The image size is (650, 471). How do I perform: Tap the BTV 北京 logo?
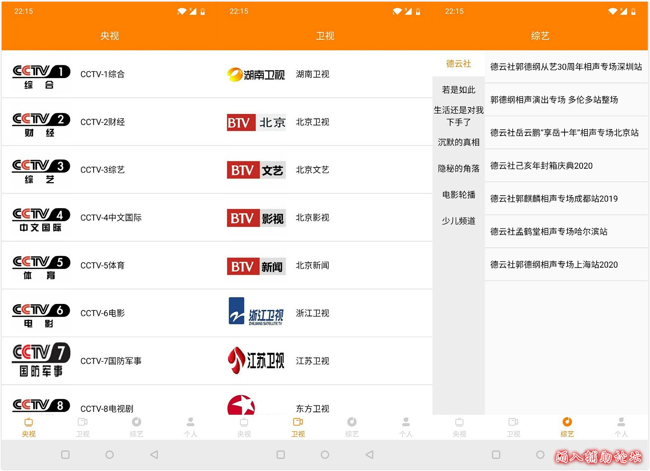(x=256, y=123)
